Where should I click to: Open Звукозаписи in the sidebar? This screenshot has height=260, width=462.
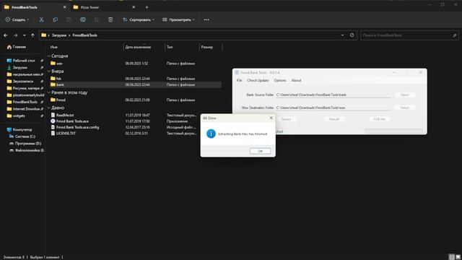tap(22, 81)
